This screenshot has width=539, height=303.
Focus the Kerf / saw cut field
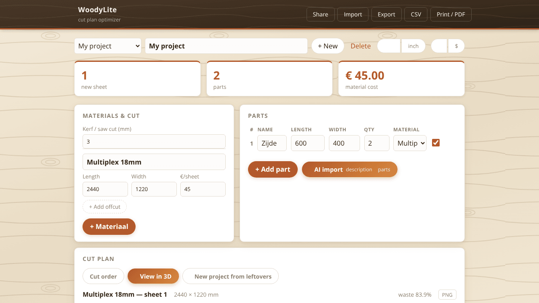(154, 141)
